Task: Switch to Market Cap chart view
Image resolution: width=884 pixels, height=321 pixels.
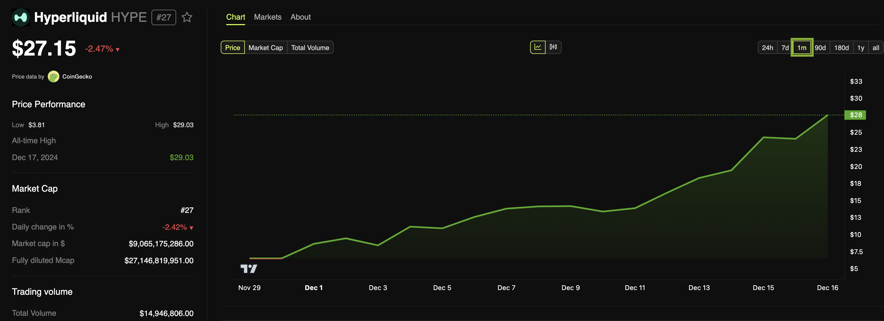Action: point(266,47)
